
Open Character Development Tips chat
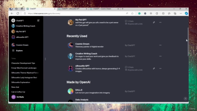23,63
